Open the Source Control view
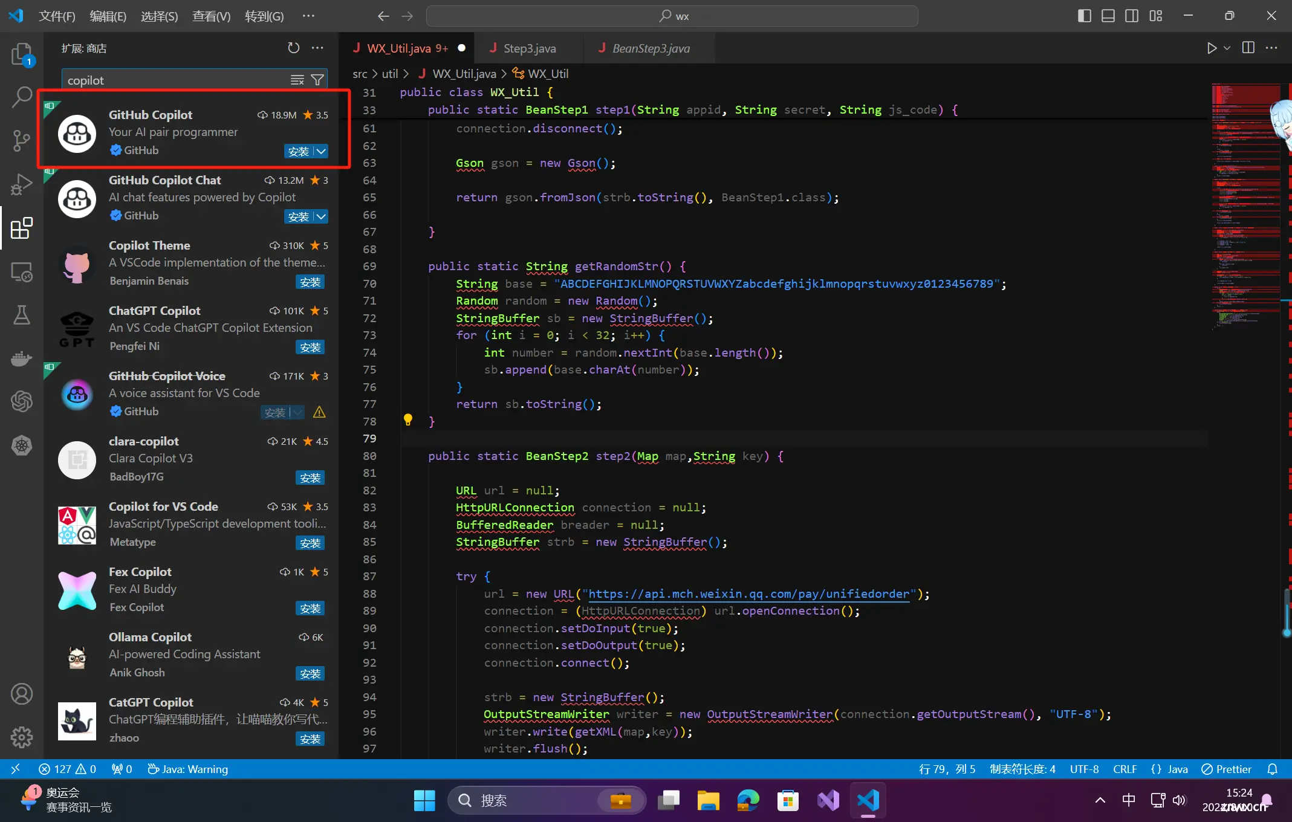Viewport: 1292px width, 822px height. tap(22, 140)
